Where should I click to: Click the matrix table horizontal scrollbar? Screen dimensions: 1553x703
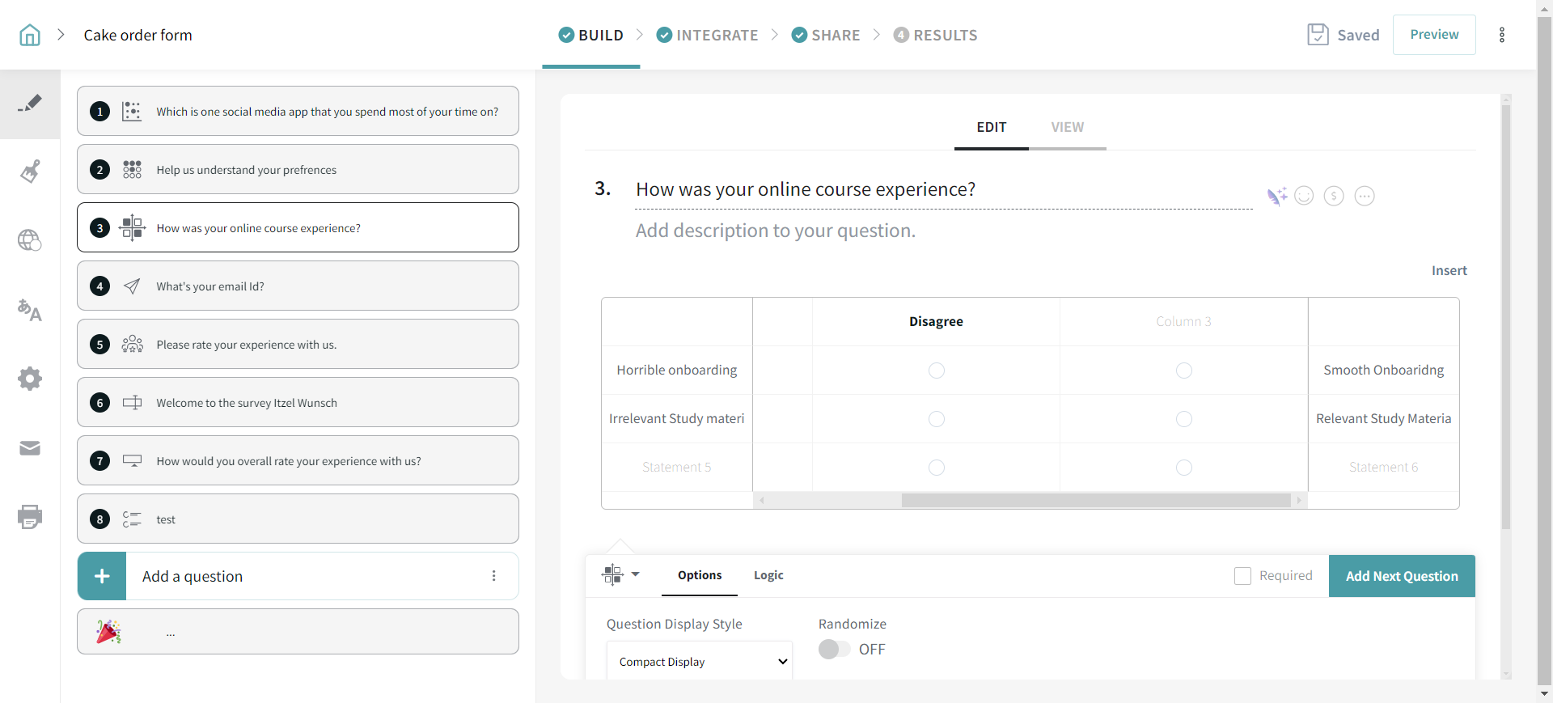click(x=1095, y=501)
